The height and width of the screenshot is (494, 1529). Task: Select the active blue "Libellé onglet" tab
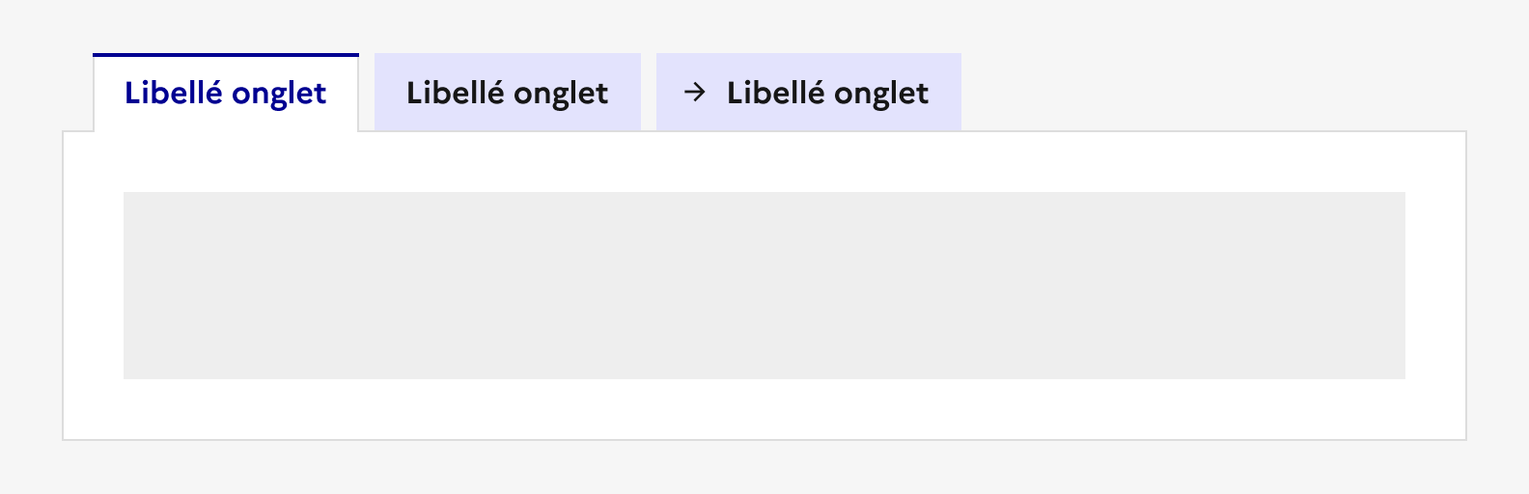coord(226,93)
